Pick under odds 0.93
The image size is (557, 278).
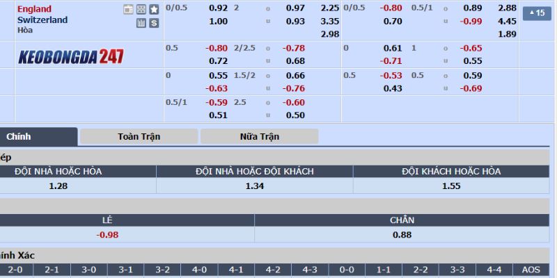295,22
